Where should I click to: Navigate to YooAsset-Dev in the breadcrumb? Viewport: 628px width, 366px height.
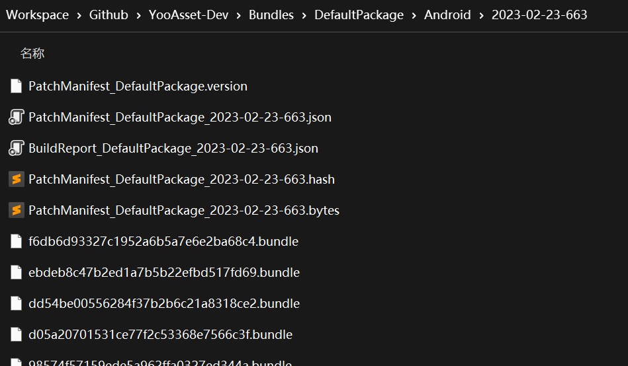[x=188, y=15]
